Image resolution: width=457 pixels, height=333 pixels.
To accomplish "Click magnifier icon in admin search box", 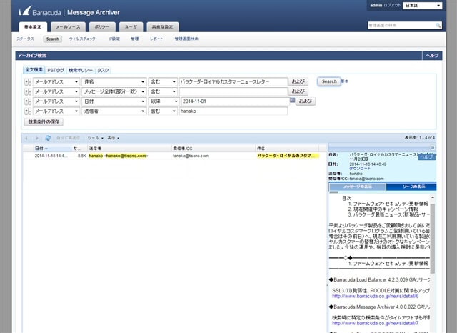I will tap(438, 26).
